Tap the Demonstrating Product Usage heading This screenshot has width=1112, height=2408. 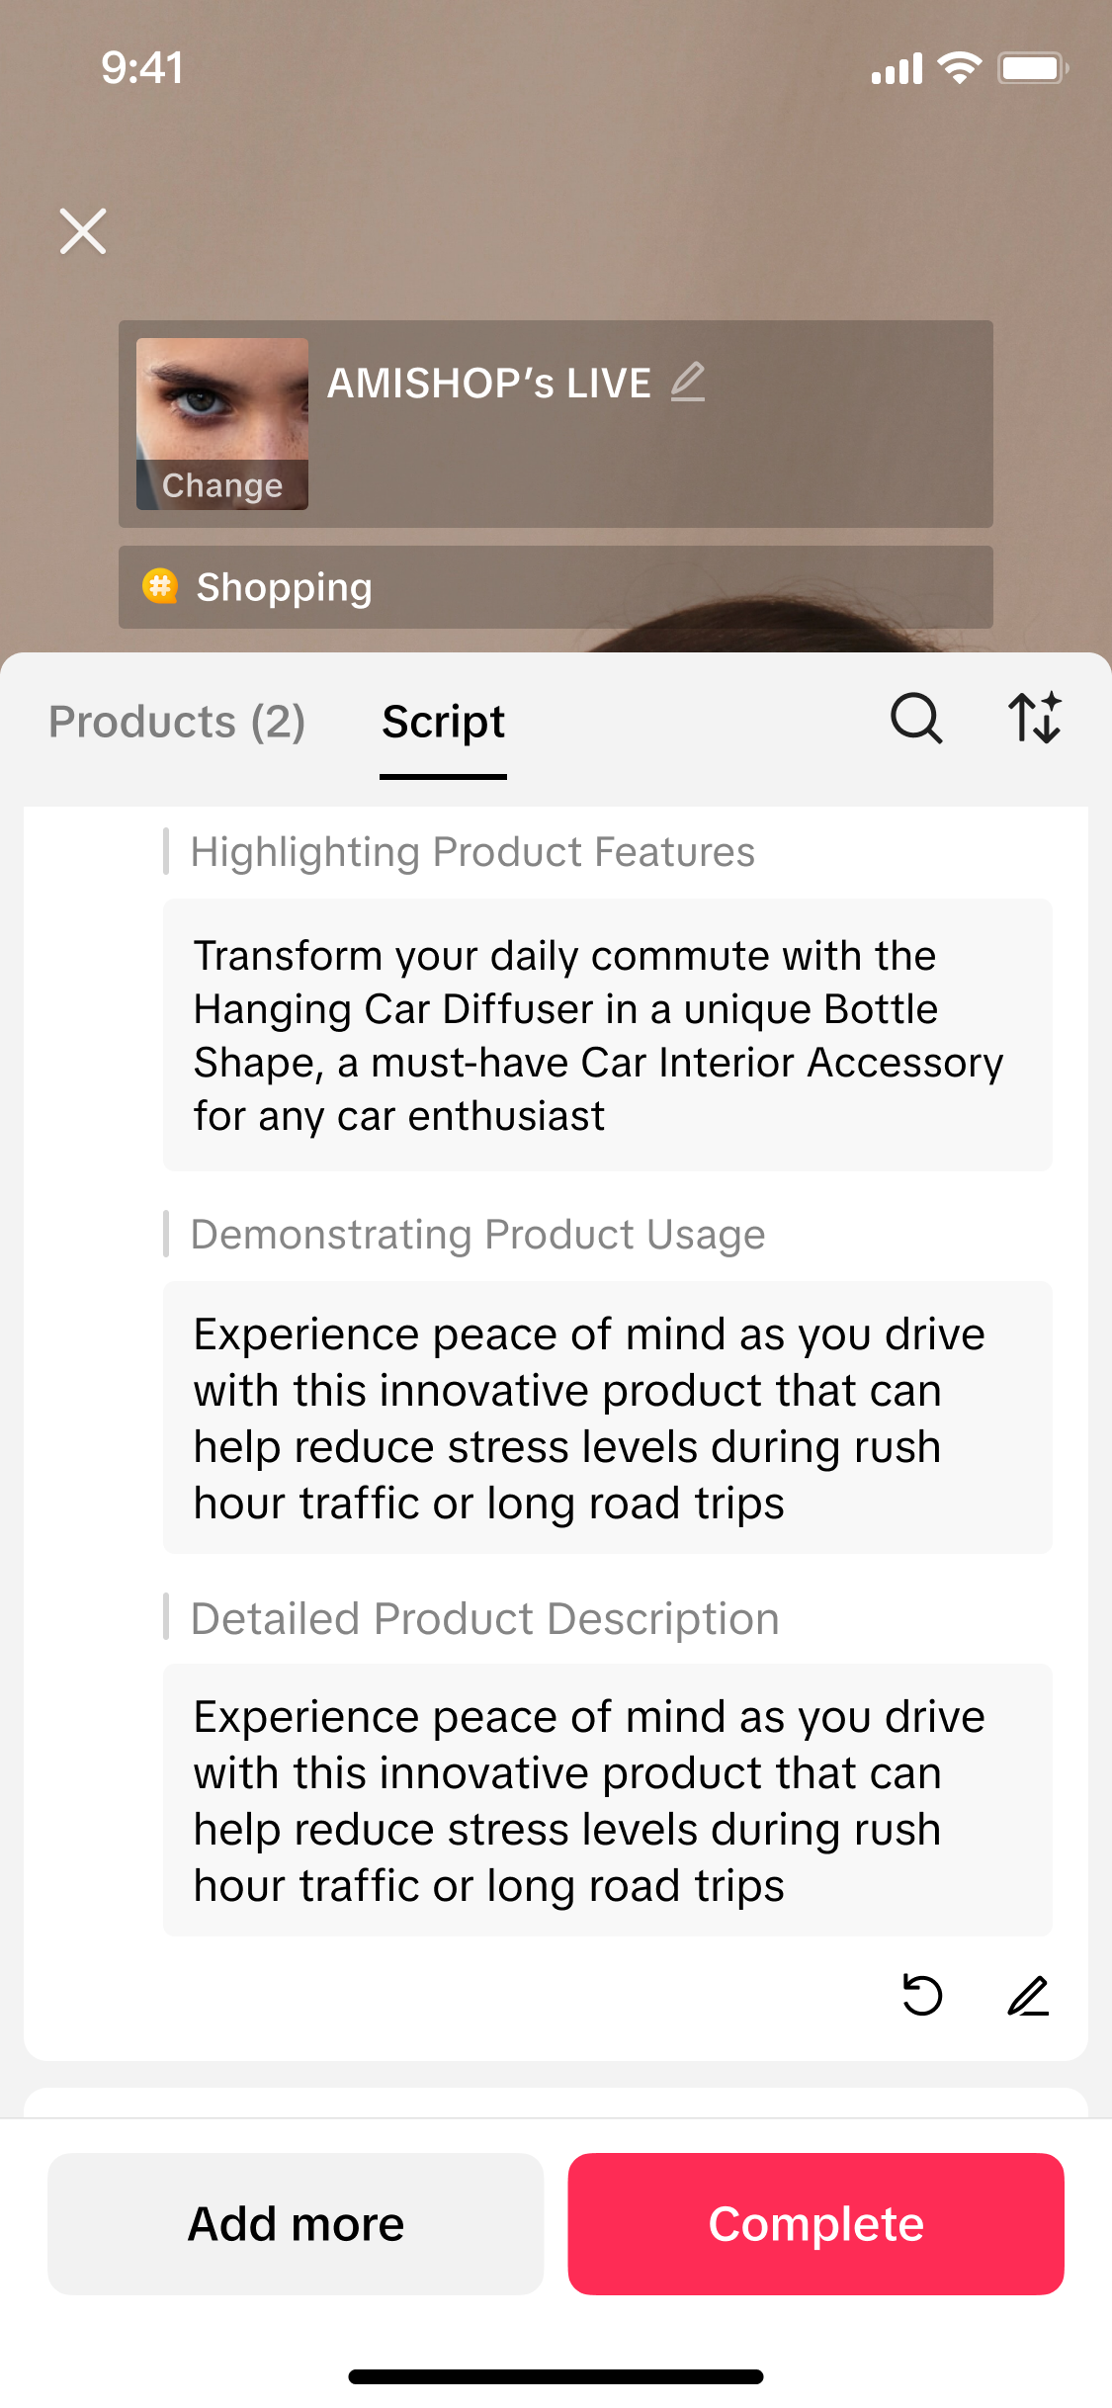(477, 1235)
